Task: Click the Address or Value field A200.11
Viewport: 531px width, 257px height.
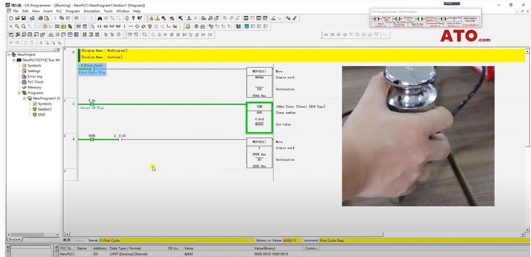Action: click(x=292, y=241)
